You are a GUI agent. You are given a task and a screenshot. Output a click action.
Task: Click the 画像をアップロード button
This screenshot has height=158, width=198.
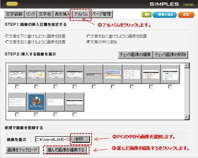[22, 150]
